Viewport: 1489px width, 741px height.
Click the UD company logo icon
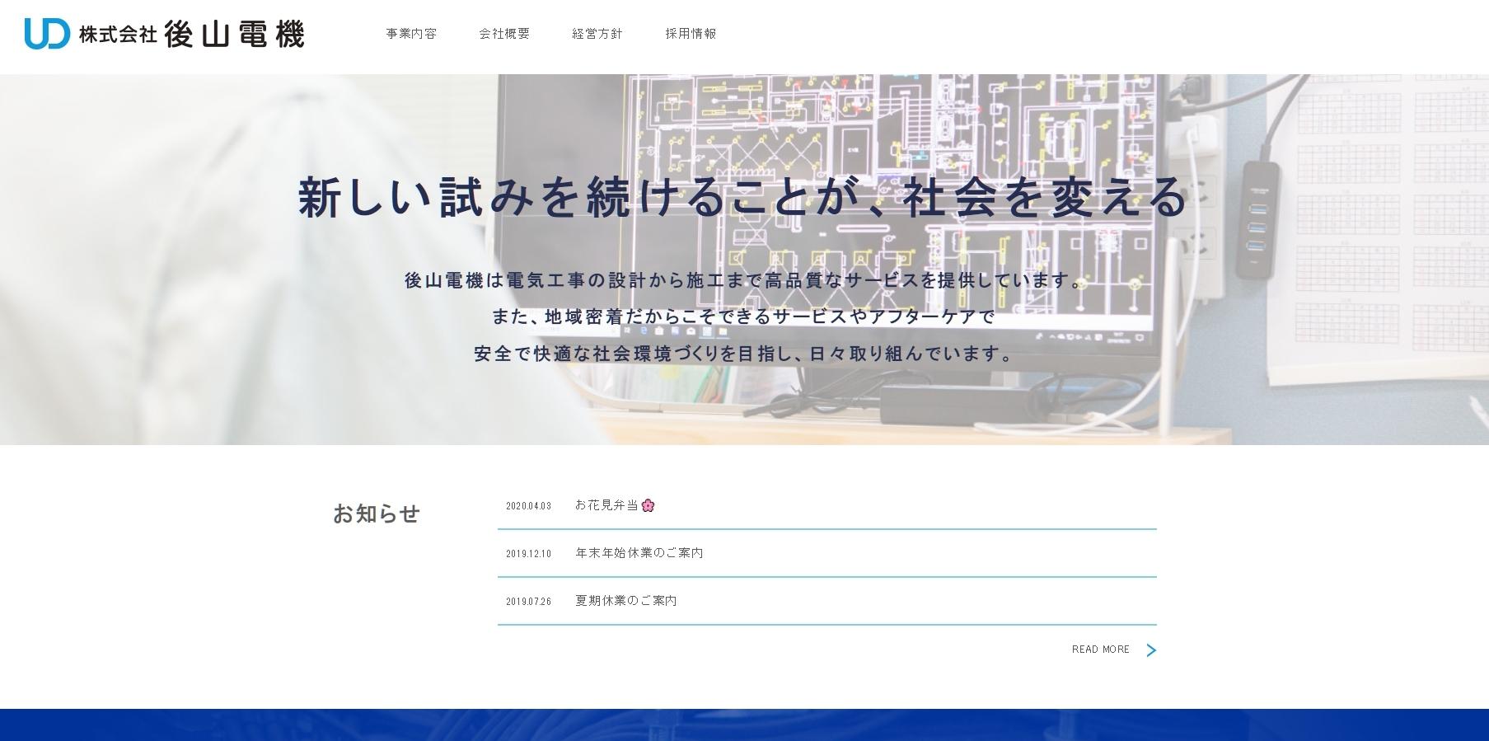pos(47,34)
